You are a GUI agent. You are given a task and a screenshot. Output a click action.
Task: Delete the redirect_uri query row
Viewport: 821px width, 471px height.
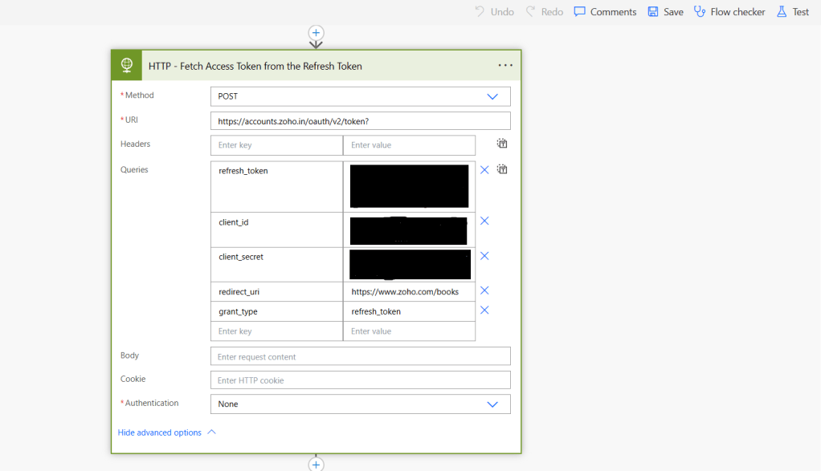click(484, 290)
